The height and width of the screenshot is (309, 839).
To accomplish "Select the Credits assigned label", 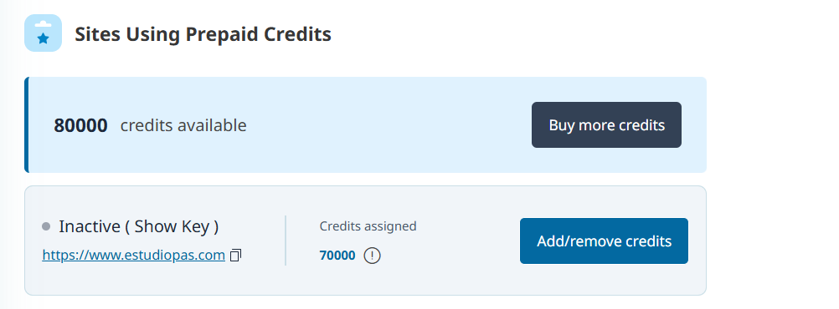I will tap(368, 226).
